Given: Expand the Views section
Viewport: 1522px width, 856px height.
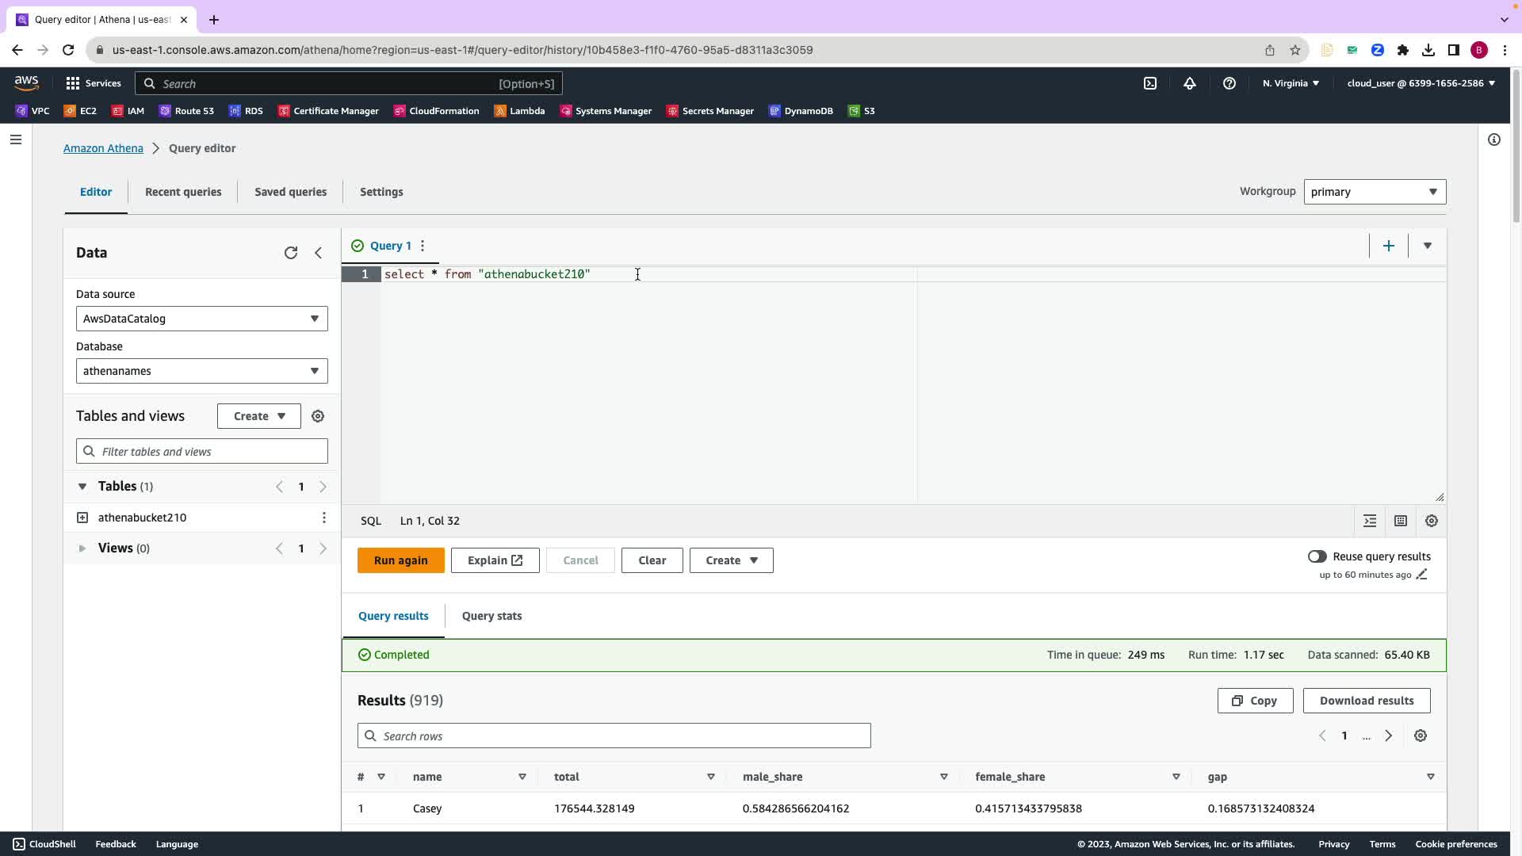Looking at the screenshot, I should point(82,548).
